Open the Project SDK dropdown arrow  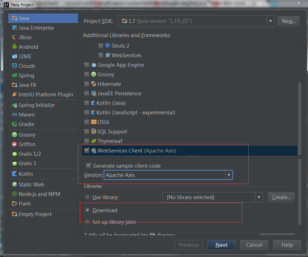click(271, 21)
